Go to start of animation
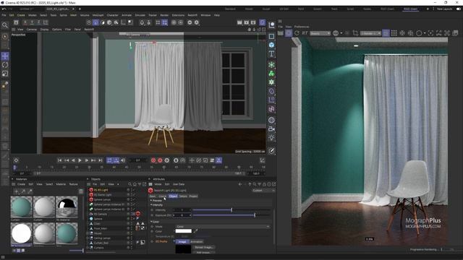The image size is (463, 260). [59, 160]
